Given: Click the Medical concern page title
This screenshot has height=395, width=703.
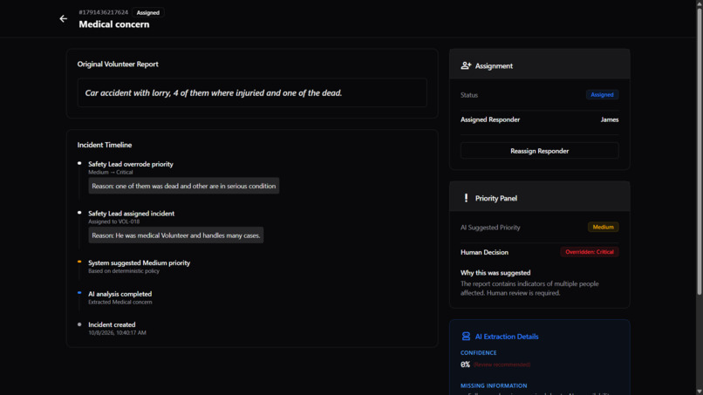Looking at the screenshot, I should tap(114, 24).
